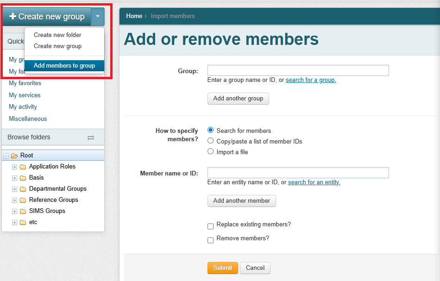Open the search for a group link
Image resolution: width=440 pixels, height=281 pixels.
(311, 80)
